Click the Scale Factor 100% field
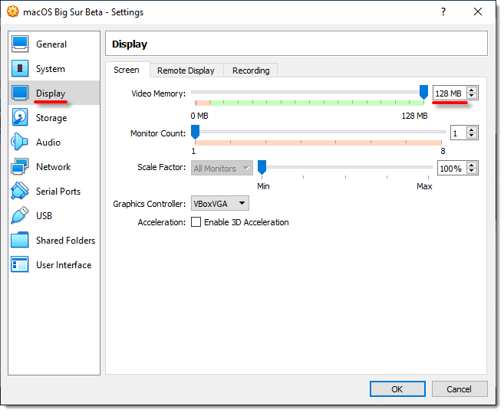 point(453,169)
